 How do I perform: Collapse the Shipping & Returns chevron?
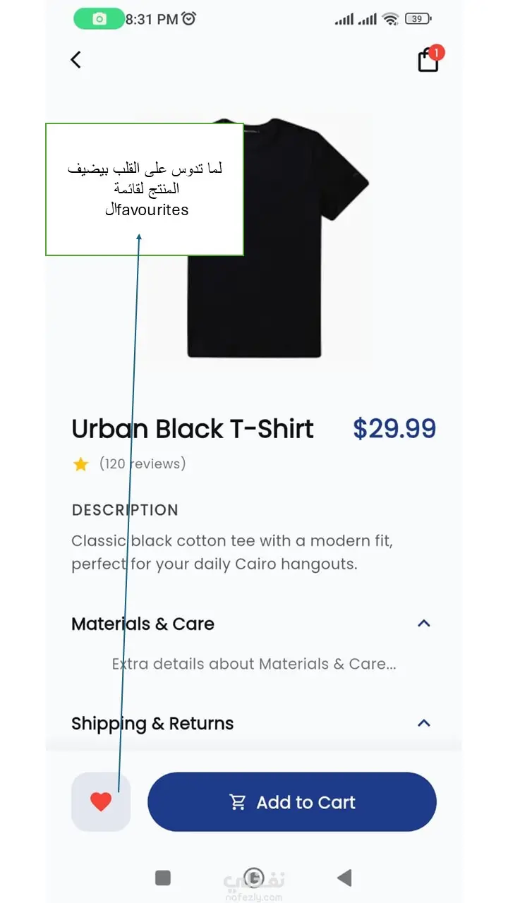point(424,723)
